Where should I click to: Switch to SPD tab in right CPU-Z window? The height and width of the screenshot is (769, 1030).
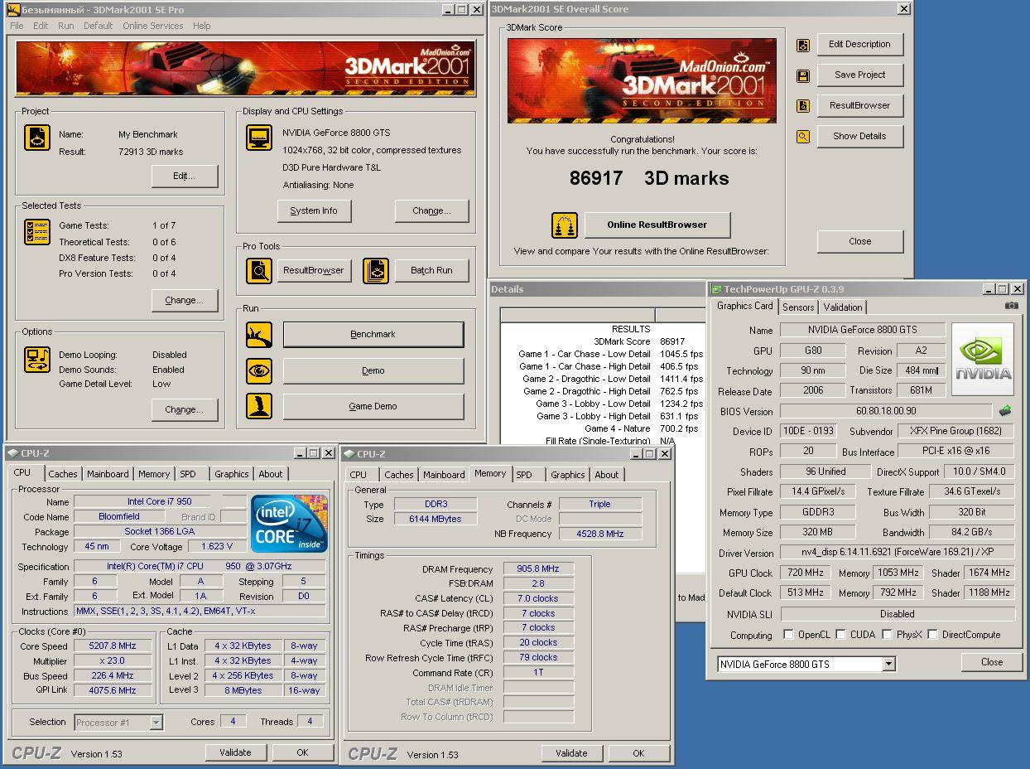point(524,475)
